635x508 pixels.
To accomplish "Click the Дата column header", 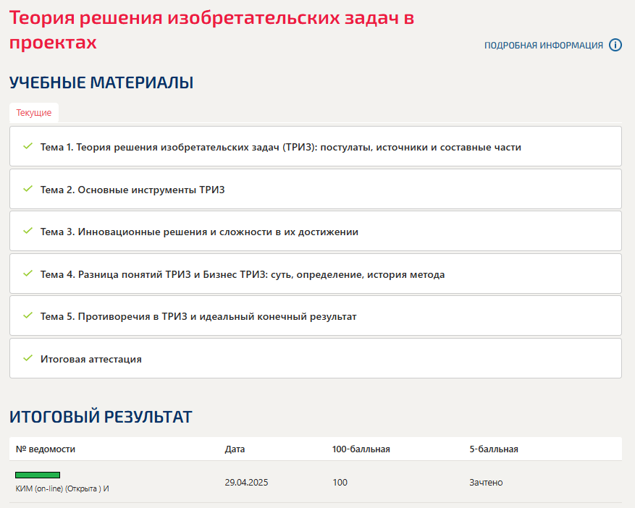I will (x=235, y=449).
